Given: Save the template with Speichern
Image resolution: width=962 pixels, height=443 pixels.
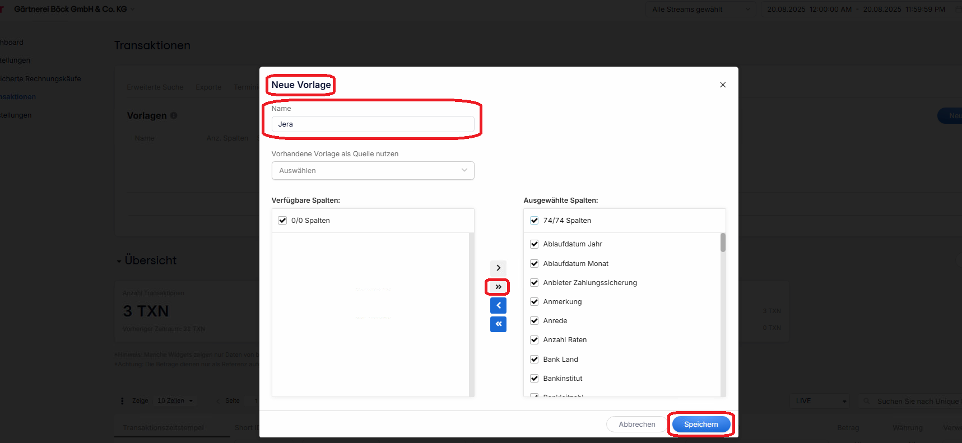Looking at the screenshot, I should click(701, 425).
